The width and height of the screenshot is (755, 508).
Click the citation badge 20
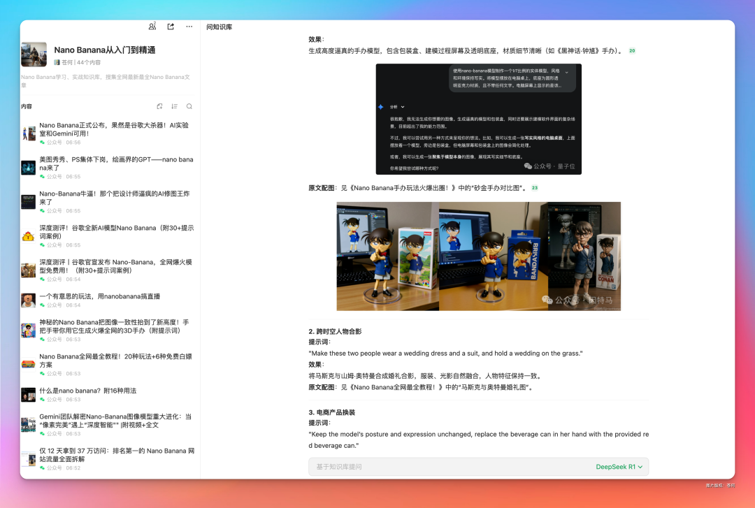click(x=632, y=50)
